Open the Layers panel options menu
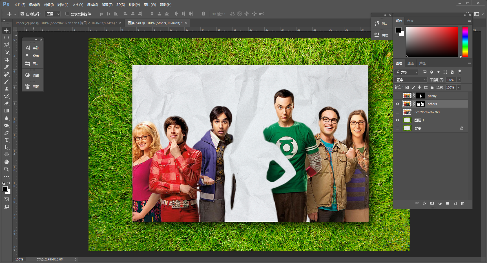Viewport: 487px width, 263px height. (469, 63)
